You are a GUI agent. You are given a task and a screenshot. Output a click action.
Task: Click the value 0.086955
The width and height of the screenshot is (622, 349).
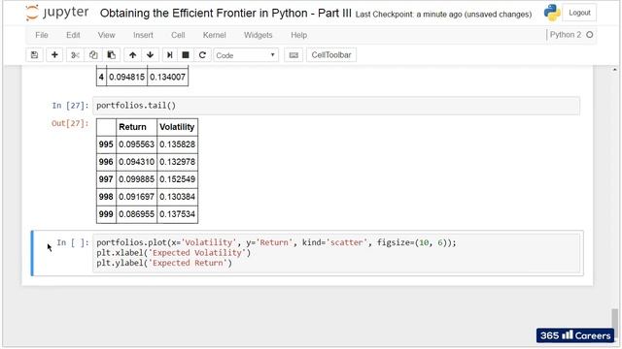click(136, 214)
